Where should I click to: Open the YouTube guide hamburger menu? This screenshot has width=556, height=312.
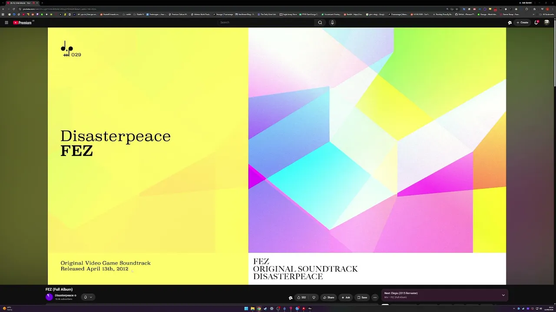(x=7, y=23)
